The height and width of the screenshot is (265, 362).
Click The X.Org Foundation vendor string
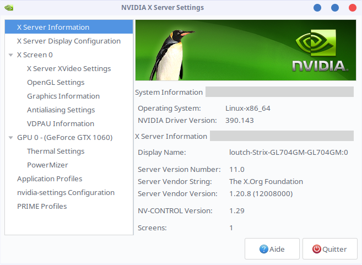tap(266, 181)
